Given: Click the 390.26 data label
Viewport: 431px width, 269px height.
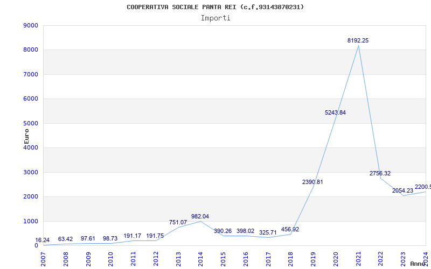Looking at the screenshot, I should [223, 231].
